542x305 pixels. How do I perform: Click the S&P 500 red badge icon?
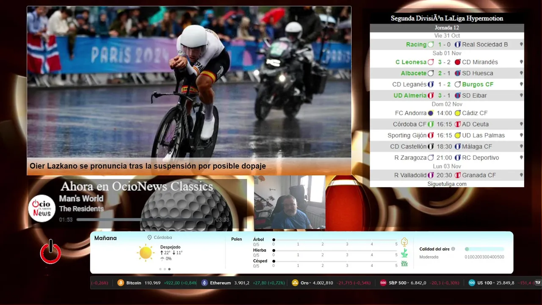pyautogui.click(x=383, y=283)
